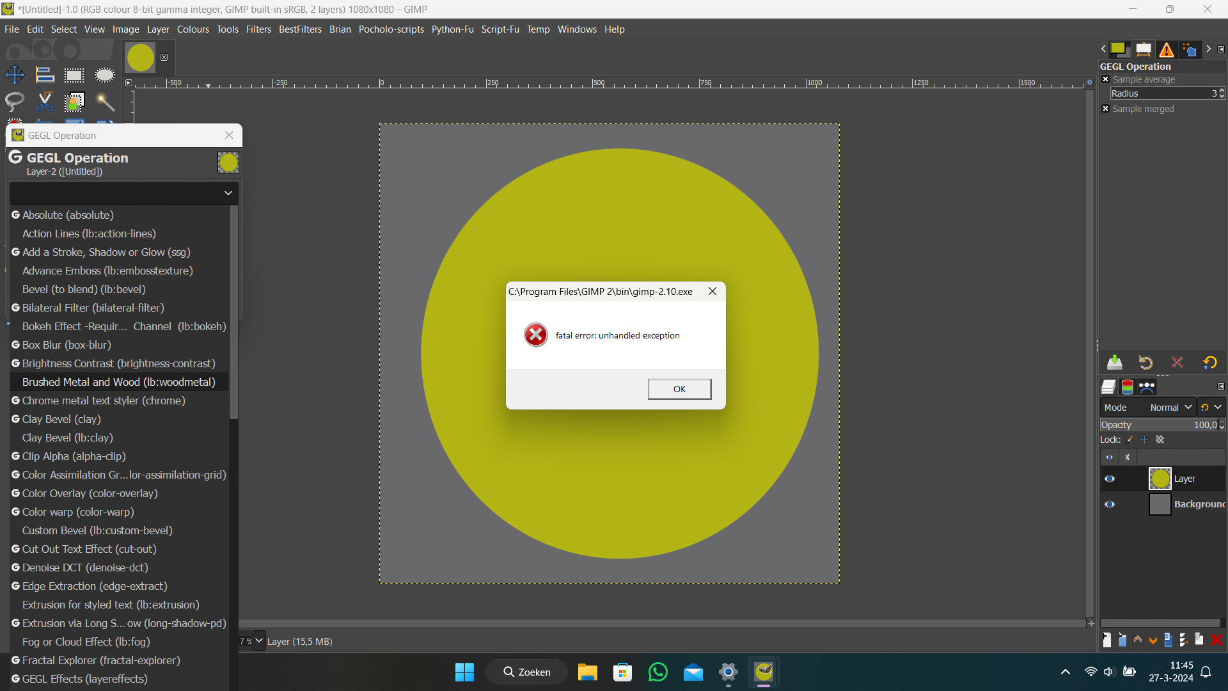Select the Fuzzy Select magic wand
Image resolution: width=1228 pixels, height=691 pixels.
tap(104, 102)
